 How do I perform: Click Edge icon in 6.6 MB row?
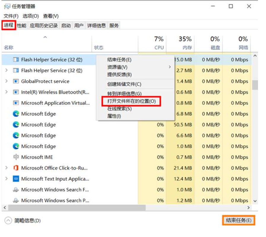16,135
